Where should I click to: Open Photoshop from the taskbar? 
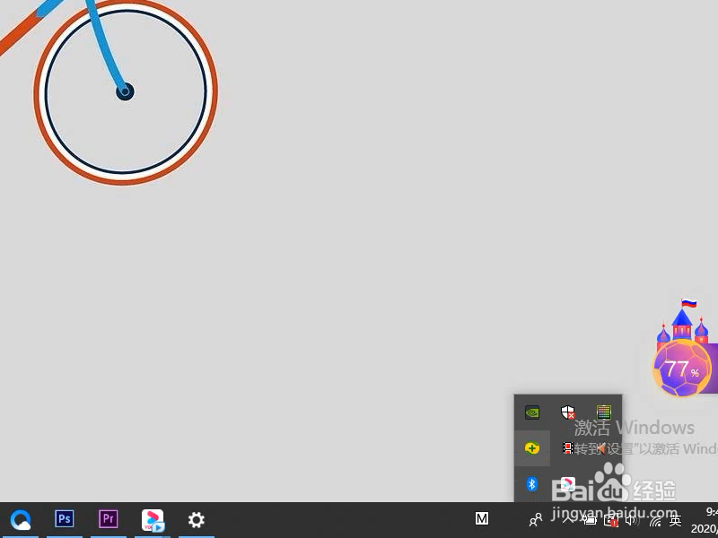[65, 519]
